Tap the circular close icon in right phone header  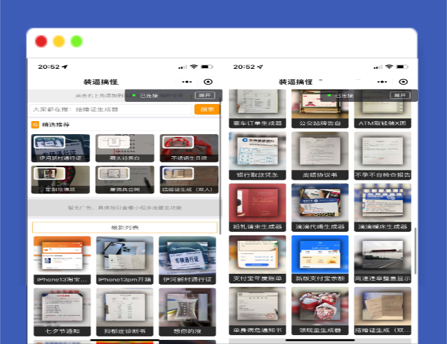[x=403, y=82]
